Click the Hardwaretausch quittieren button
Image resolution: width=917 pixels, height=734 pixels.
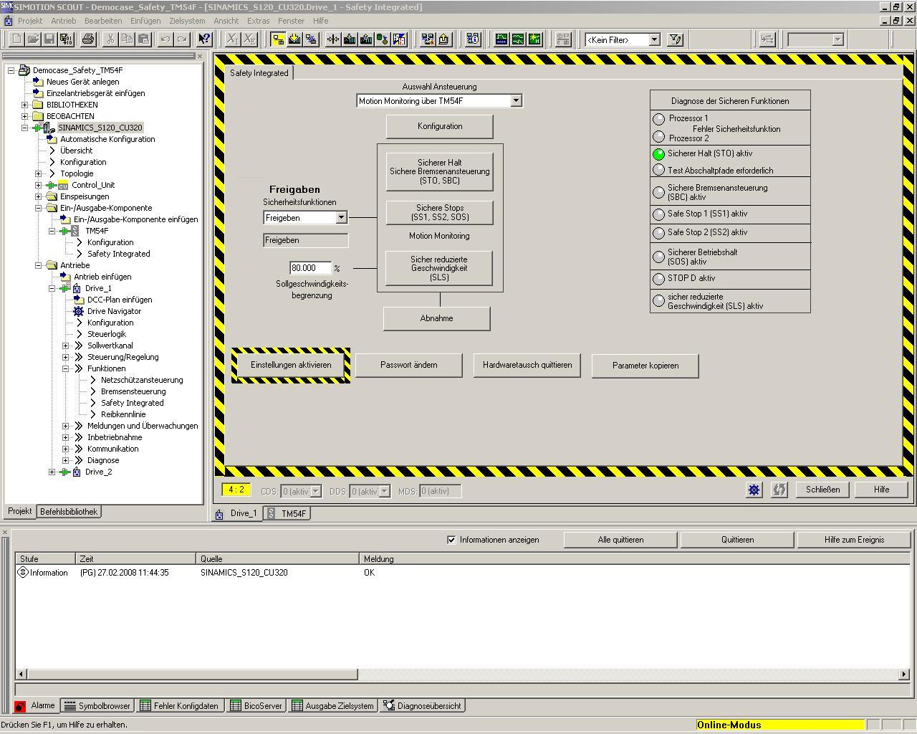[x=527, y=366]
